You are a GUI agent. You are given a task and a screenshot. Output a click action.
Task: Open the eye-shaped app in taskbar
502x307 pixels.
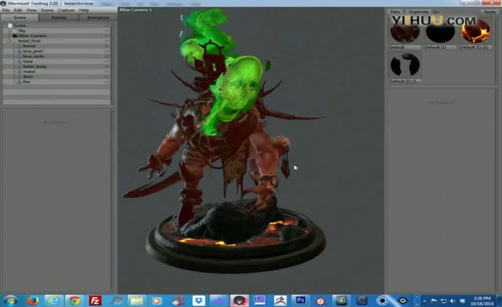click(x=403, y=301)
